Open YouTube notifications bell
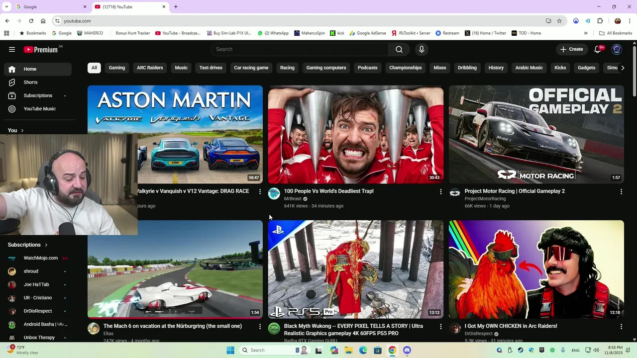 (598, 49)
